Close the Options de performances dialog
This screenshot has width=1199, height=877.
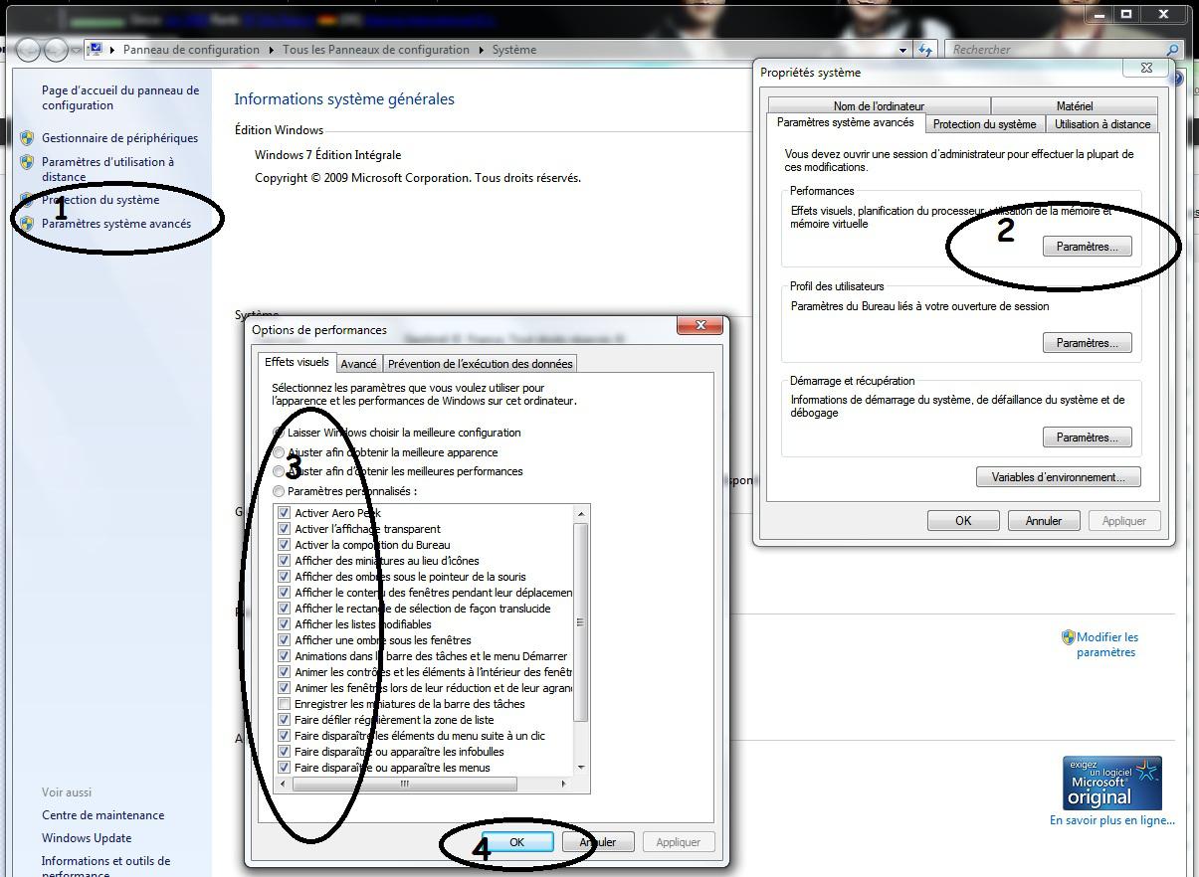[699, 325]
